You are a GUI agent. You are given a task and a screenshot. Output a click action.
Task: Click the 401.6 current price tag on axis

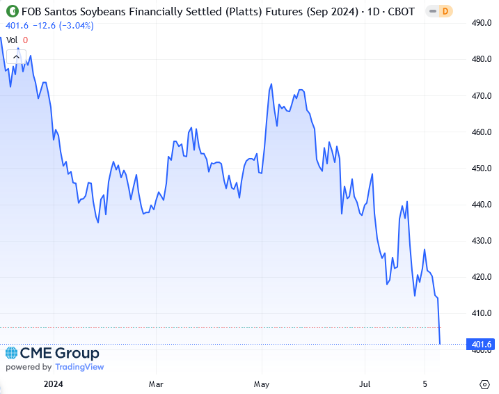(482, 344)
